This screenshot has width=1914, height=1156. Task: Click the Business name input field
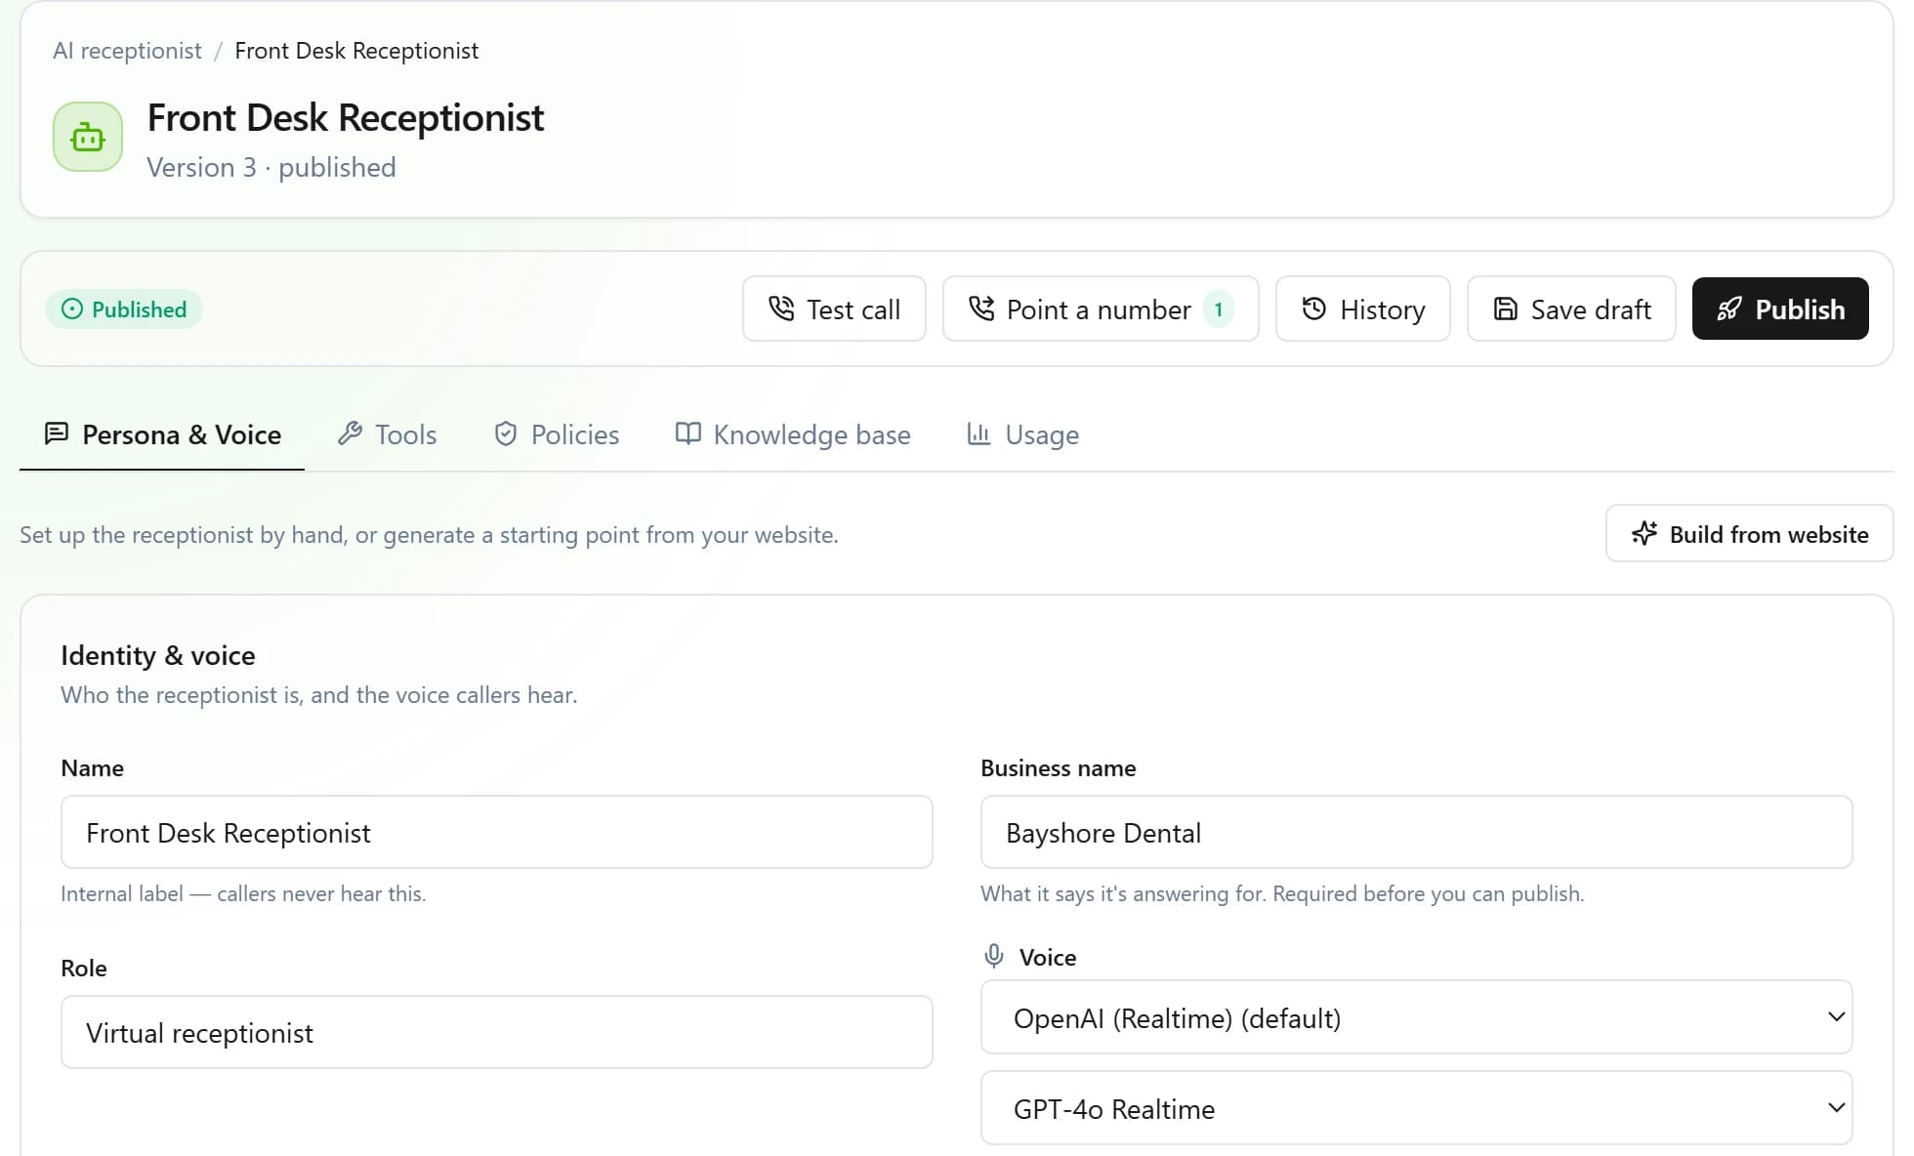pyautogui.click(x=1416, y=832)
